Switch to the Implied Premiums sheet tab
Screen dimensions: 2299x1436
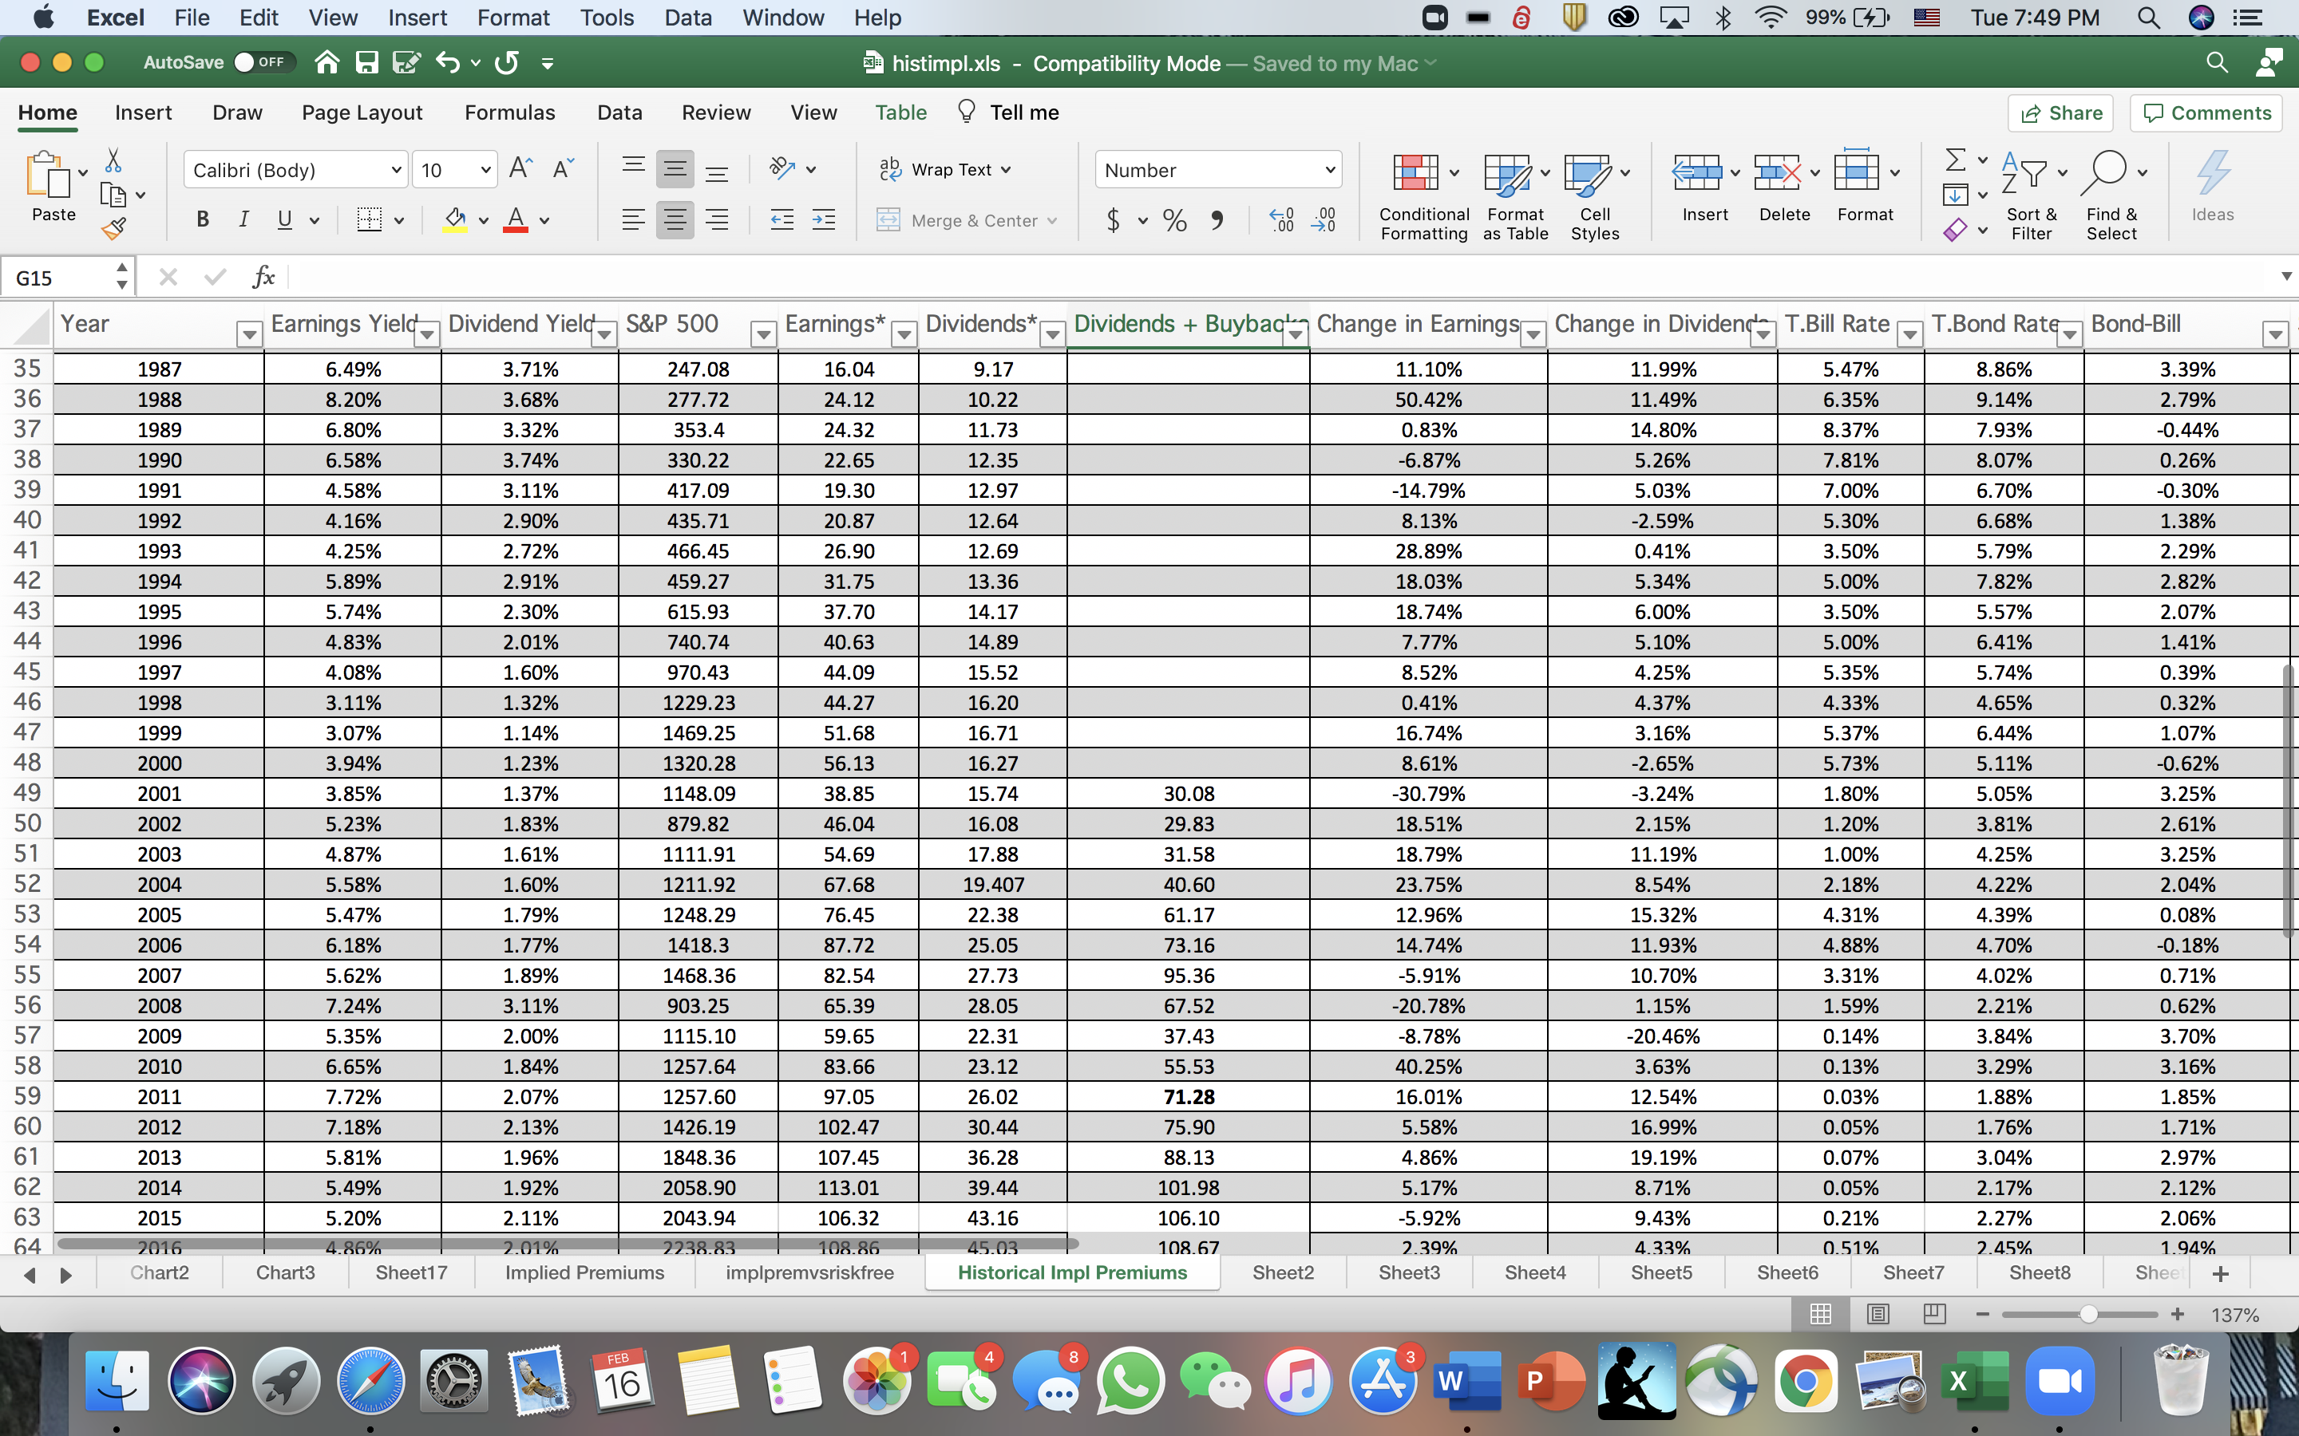pyautogui.click(x=585, y=1272)
